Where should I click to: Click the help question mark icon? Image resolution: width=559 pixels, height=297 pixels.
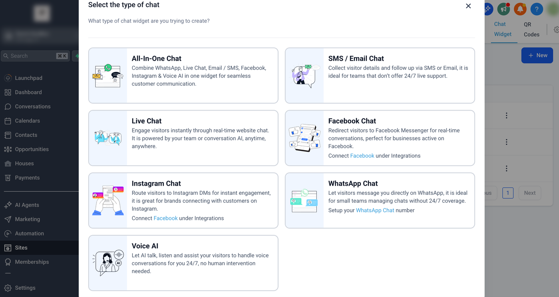[537, 9]
